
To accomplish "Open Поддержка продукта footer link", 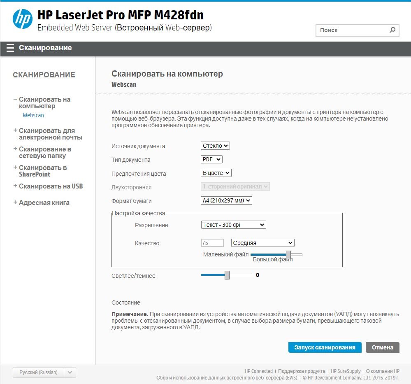I will pos(302,371).
